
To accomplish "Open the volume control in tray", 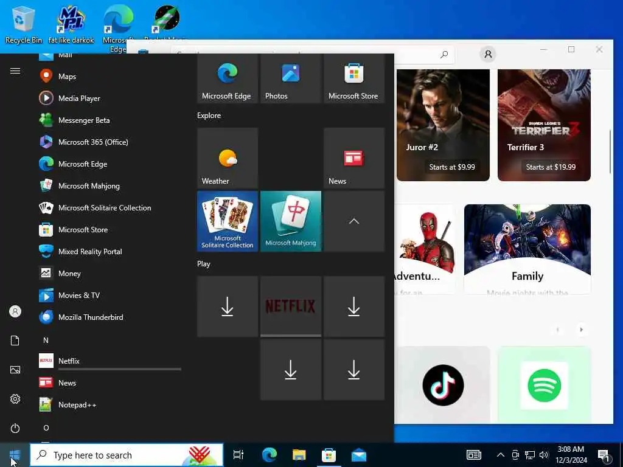I will click(544, 455).
